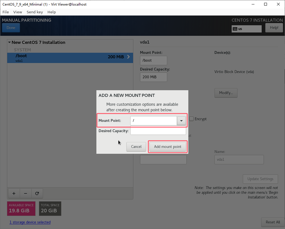Image resolution: width=285 pixels, height=229 pixels.
Task: Click the CENTOS 7 INSTALLATION heading
Action: point(257,20)
